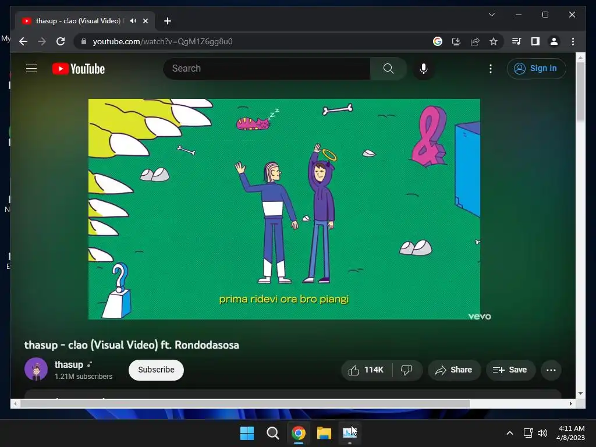Viewport: 596px width, 447px height.
Task: Click the search magnifier button
Action: [x=388, y=69]
